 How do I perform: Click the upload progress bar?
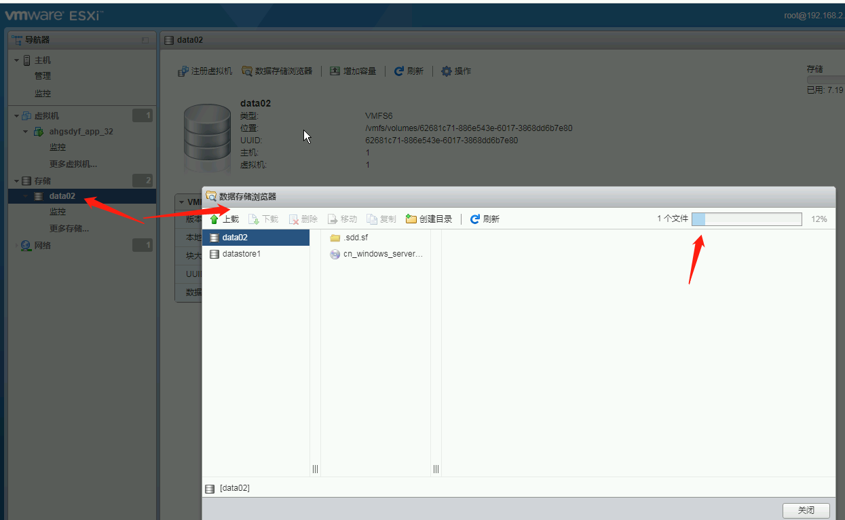coord(747,219)
